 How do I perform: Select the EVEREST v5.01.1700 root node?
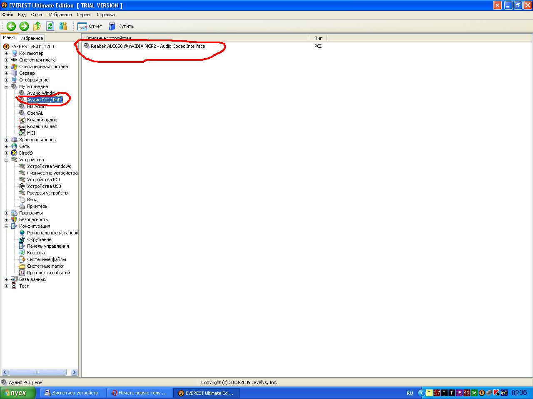[x=32, y=47]
